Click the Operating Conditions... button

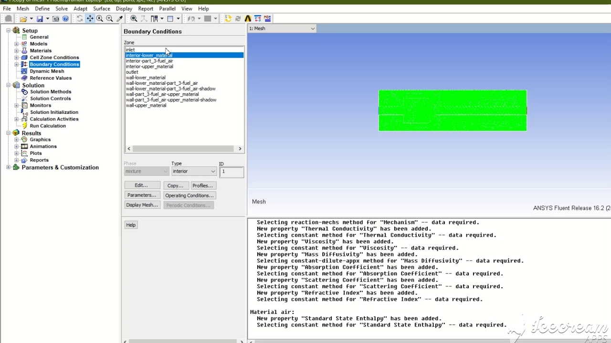(x=190, y=195)
